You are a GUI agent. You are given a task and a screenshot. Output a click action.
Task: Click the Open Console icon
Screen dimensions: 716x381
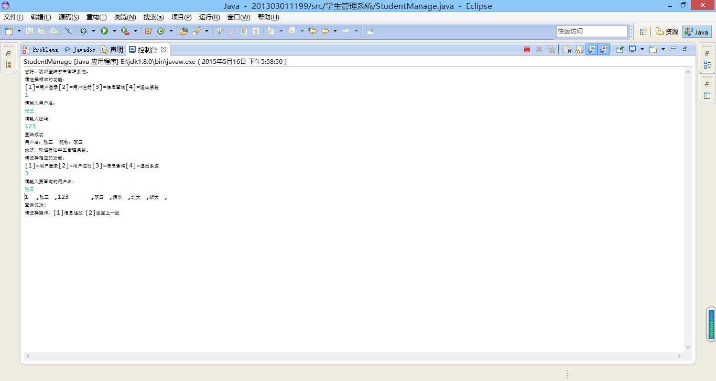point(653,50)
